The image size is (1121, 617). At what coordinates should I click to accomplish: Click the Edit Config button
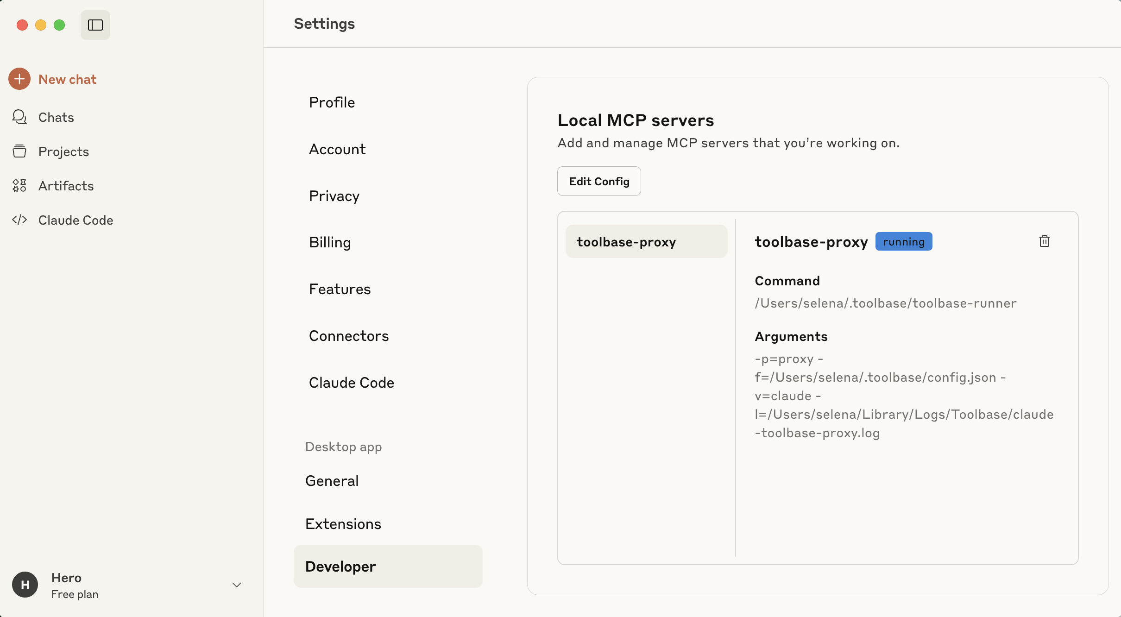coord(599,181)
